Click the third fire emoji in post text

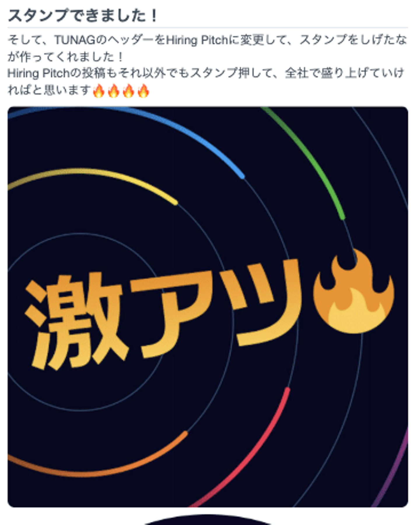(x=128, y=91)
